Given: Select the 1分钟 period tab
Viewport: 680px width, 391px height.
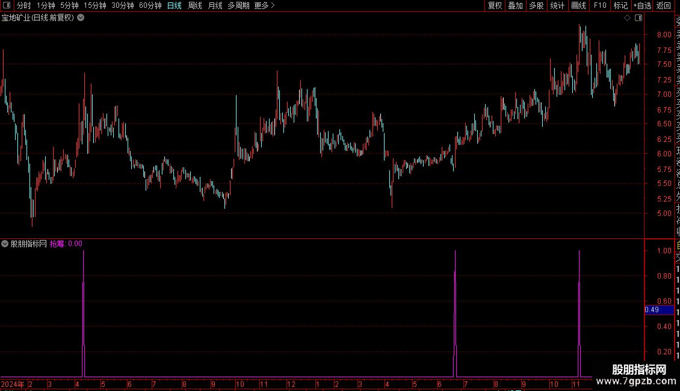Looking at the screenshot, I should 46,5.
